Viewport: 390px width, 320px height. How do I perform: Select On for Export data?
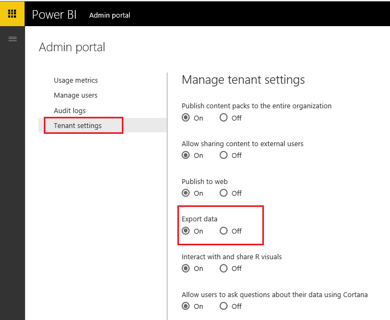point(185,230)
